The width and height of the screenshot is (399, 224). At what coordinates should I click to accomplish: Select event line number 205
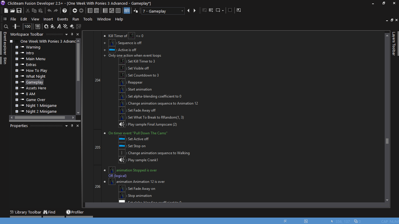[98, 147]
